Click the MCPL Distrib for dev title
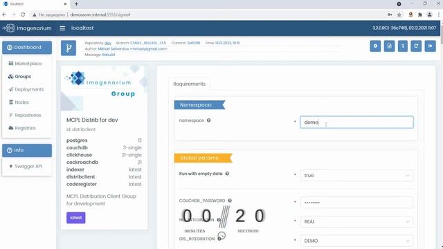The height and width of the screenshot is (249, 443). point(92,120)
